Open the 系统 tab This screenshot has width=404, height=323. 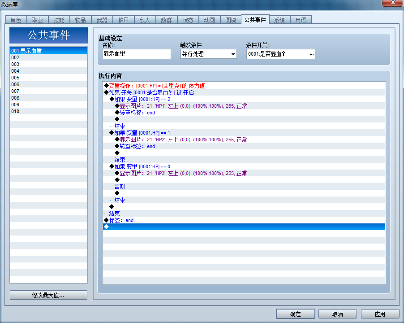coord(279,20)
